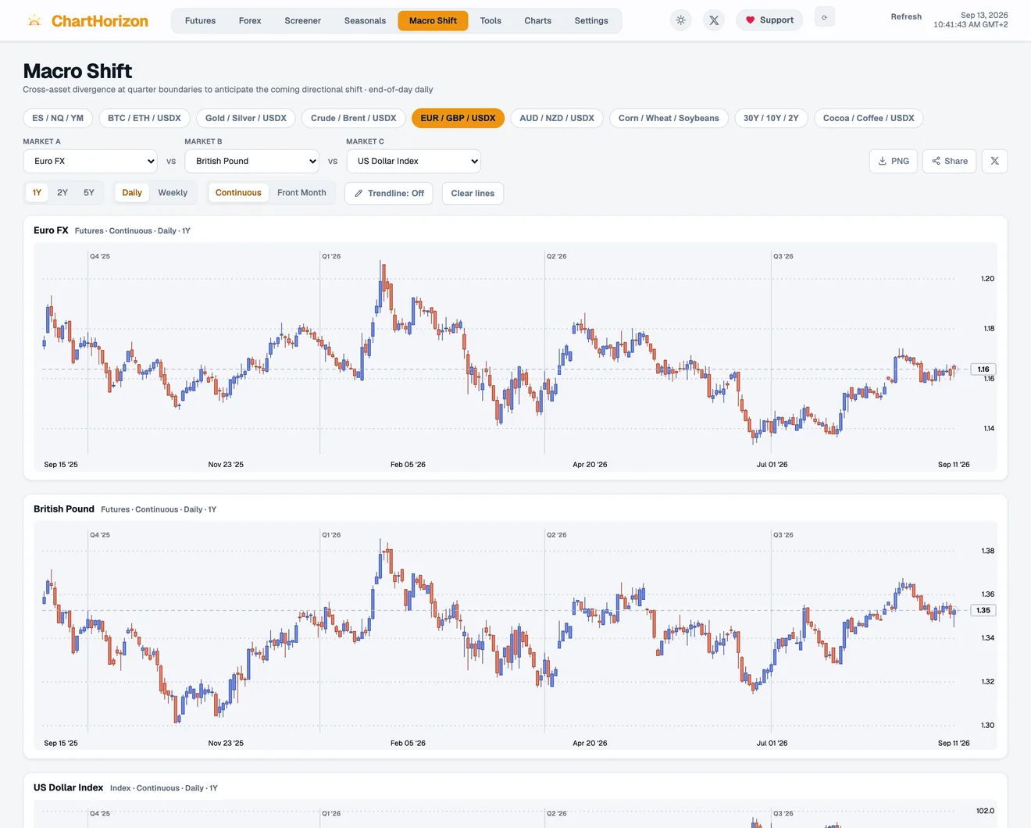Viewport: 1031px width, 828px height.
Task: Click the ChartHorizon logo
Action: click(x=87, y=21)
